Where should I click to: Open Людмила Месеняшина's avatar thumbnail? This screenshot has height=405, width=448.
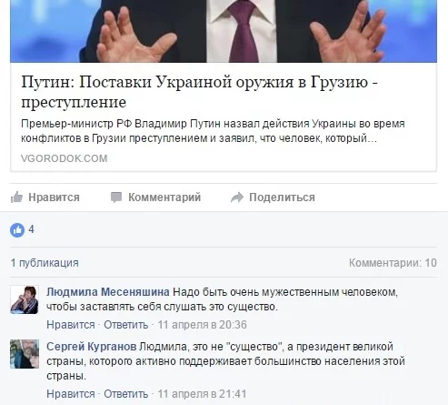coord(25,299)
